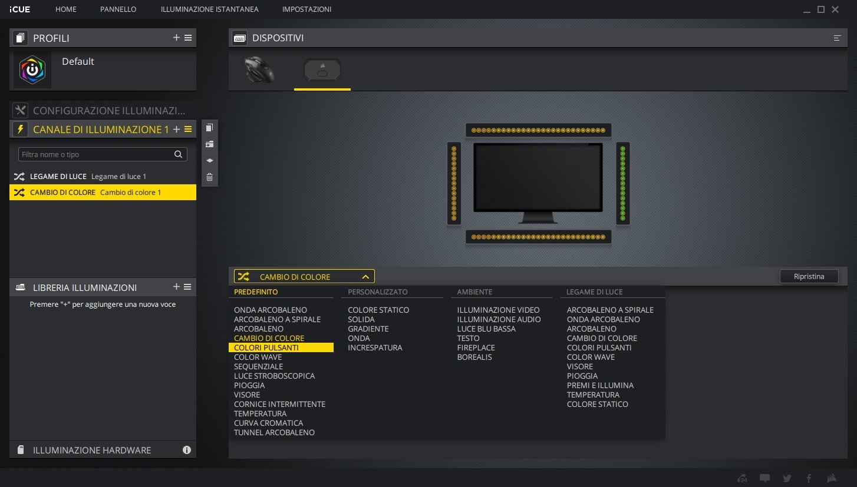Viewport: 857px width, 487px height.
Task: Choose Illuminazione Audio effect
Action: [499, 319]
